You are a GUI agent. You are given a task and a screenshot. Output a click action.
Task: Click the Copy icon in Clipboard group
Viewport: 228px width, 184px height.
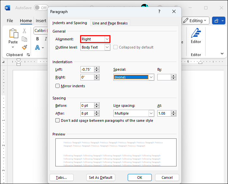click(24, 39)
